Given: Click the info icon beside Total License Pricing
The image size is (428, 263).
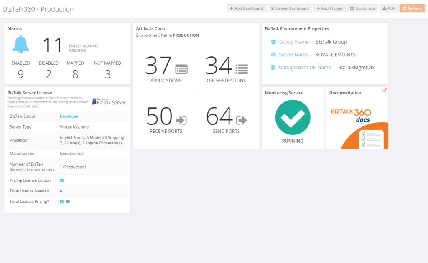Looking at the screenshot, I should pyautogui.click(x=68, y=202).
